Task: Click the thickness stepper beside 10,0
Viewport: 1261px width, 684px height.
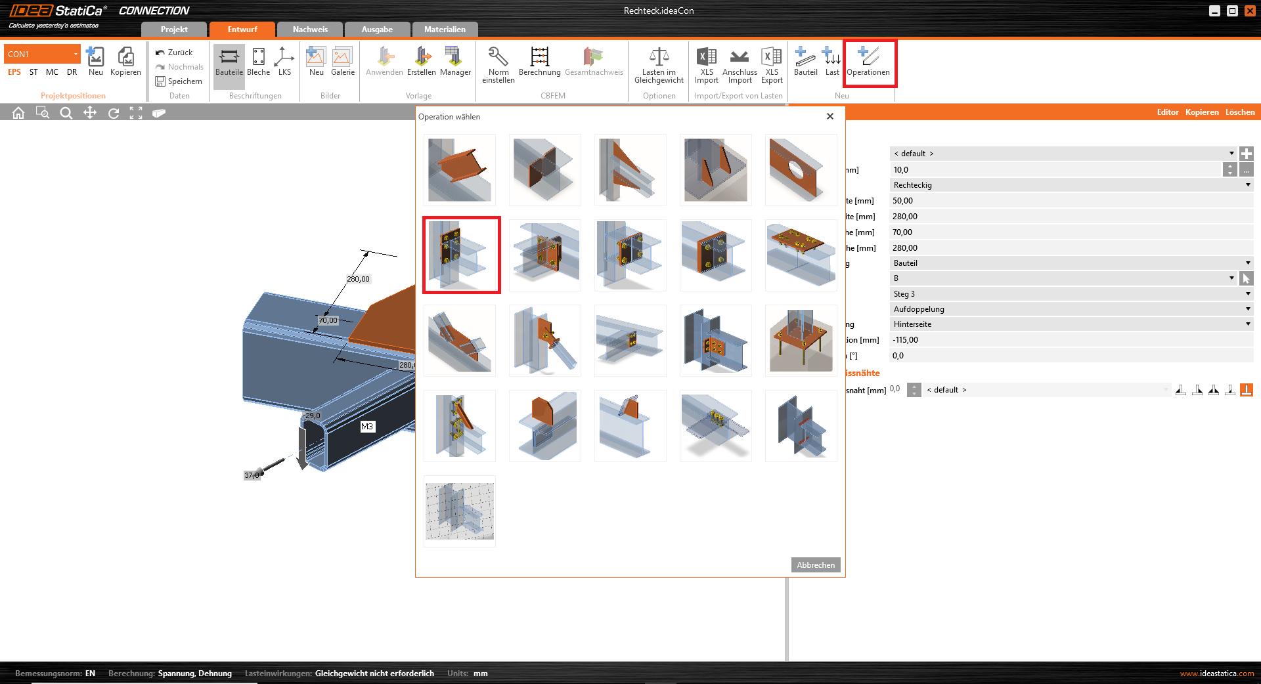Action: click(1229, 170)
